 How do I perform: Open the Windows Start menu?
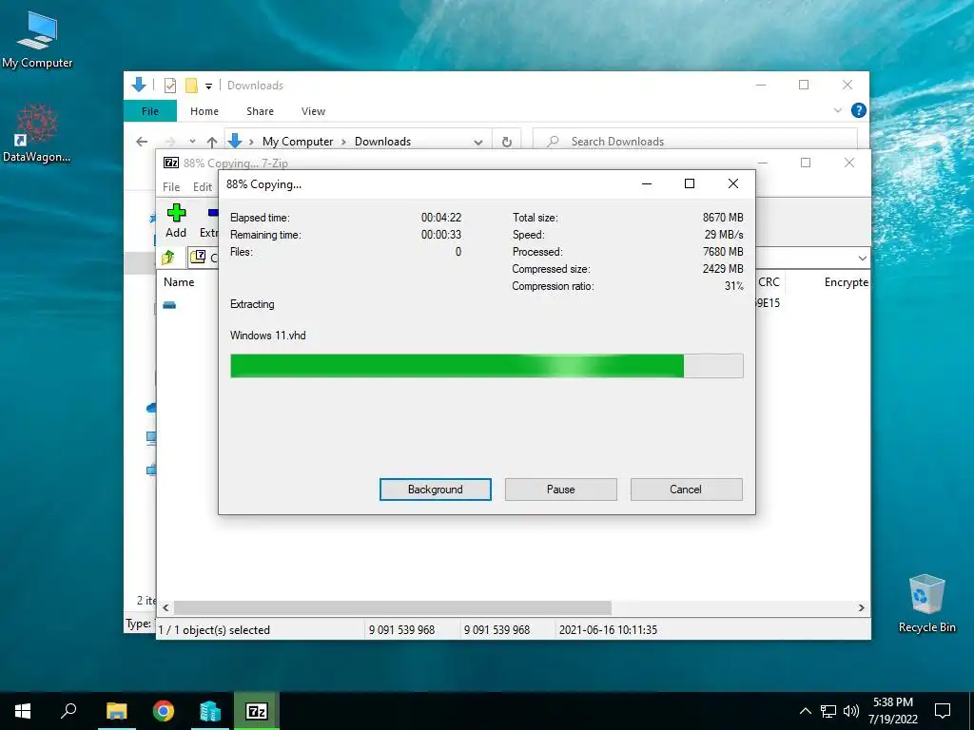(x=23, y=711)
